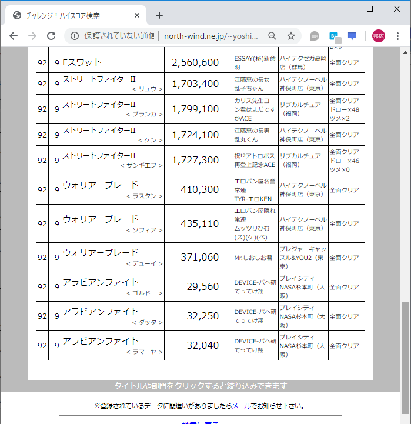Click score 2,560,600
Screen dimensions: 411x424
195,62
